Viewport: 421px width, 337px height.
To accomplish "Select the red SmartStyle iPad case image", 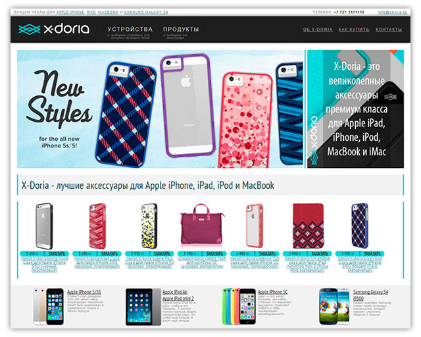I will tap(308, 226).
